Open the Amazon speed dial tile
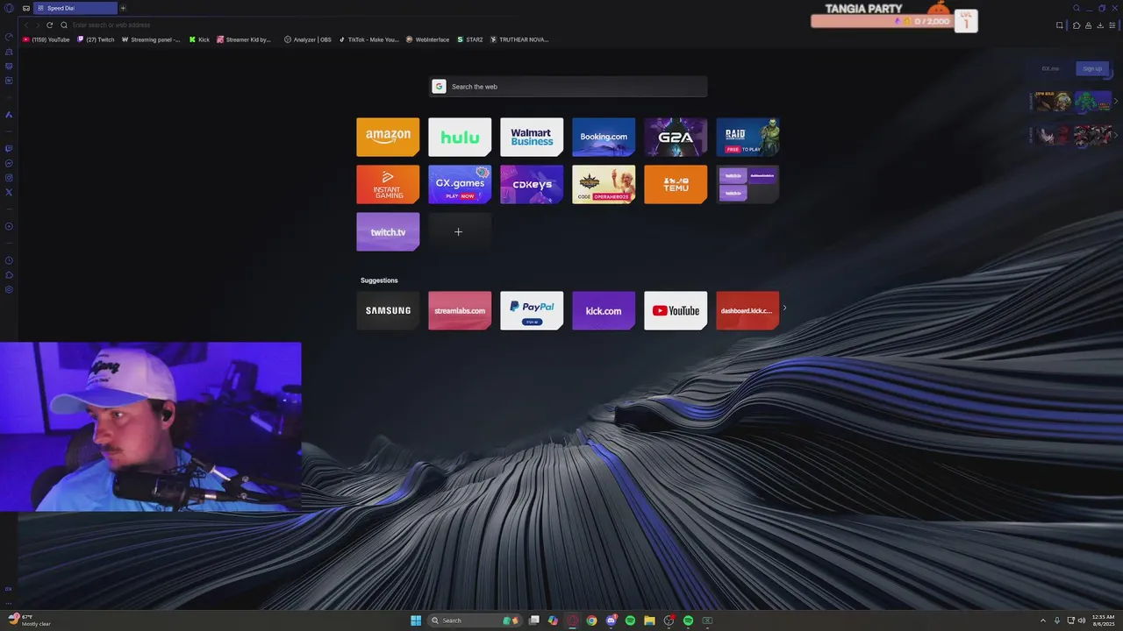The width and height of the screenshot is (1123, 631). click(x=388, y=137)
